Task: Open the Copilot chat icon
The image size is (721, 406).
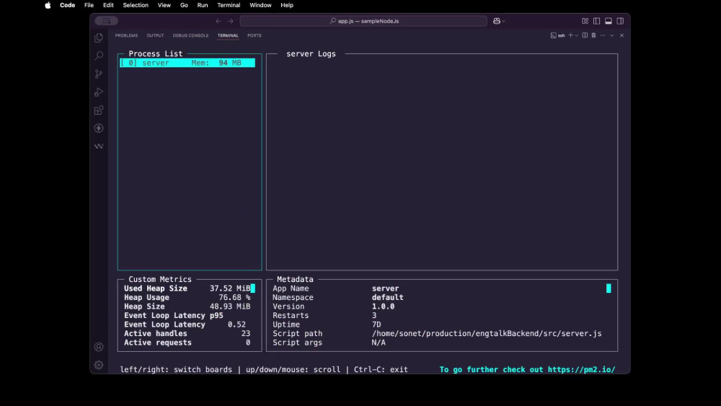Action: pyautogui.click(x=497, y=21)
